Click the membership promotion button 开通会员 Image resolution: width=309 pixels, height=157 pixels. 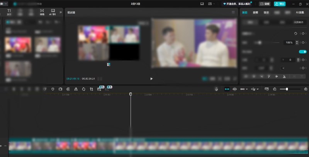[x=237, y=3]
